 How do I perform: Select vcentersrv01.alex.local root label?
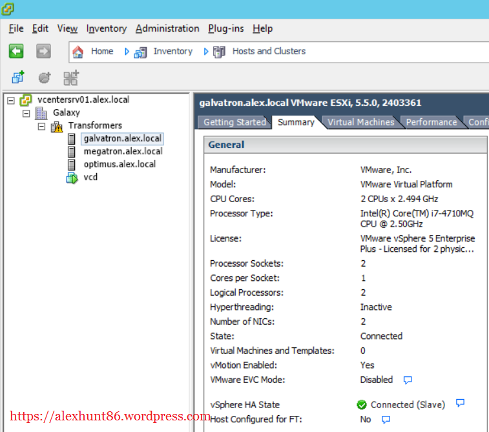pyautogui.click(x=83, y=99)
